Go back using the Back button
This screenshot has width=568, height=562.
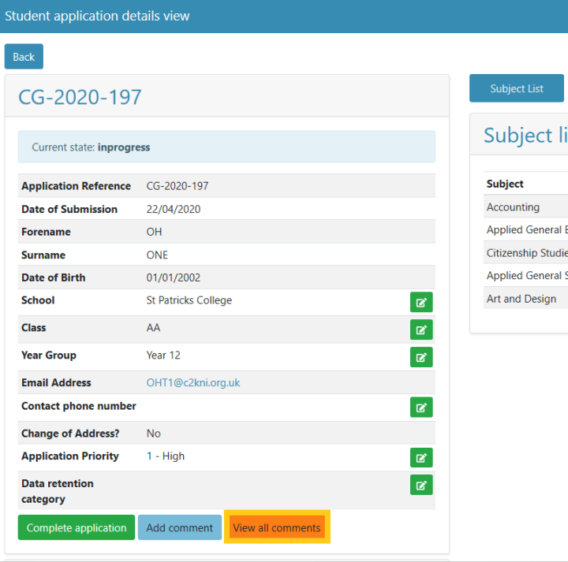pyautogui.click(x=24, y=57)
